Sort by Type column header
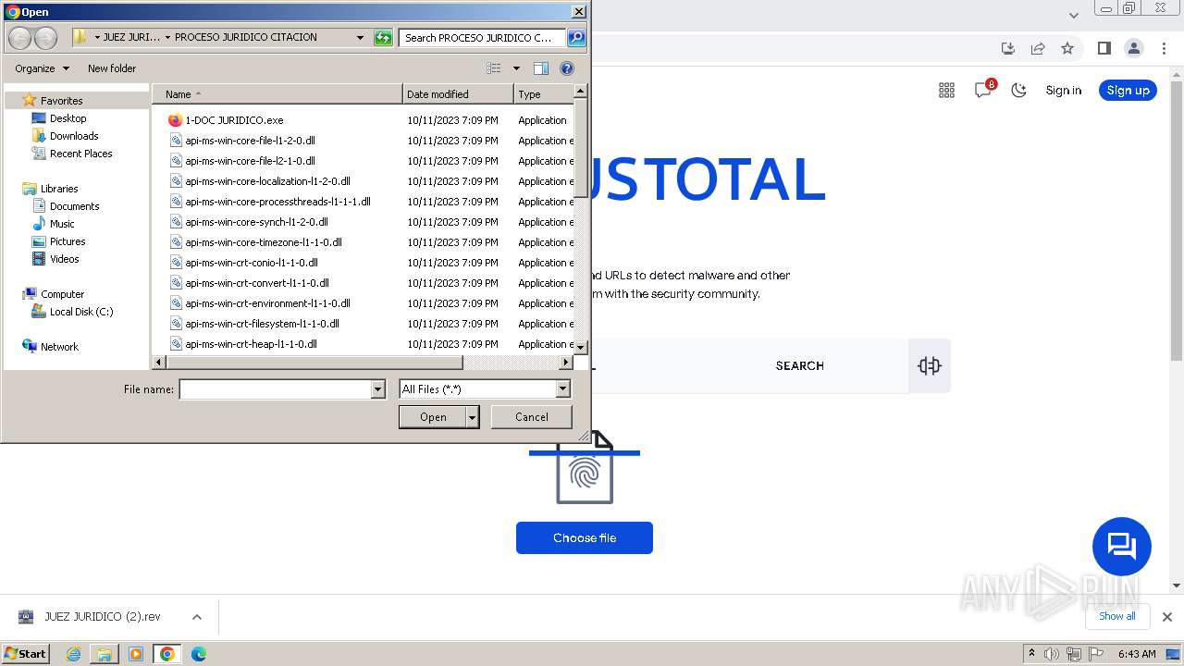The image size is (1184, 666). [544, 94]
